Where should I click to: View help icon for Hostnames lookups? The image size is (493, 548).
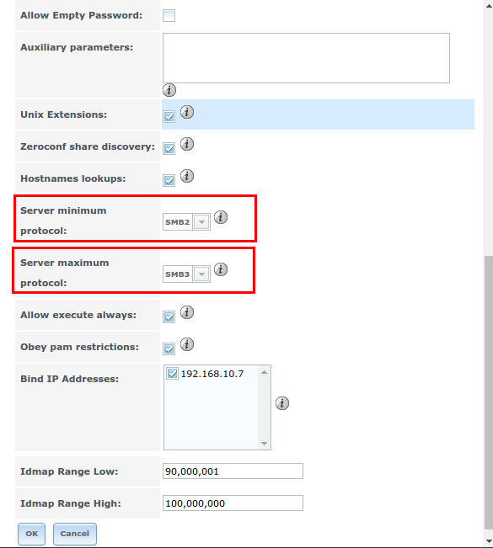(x=187, y=176)
